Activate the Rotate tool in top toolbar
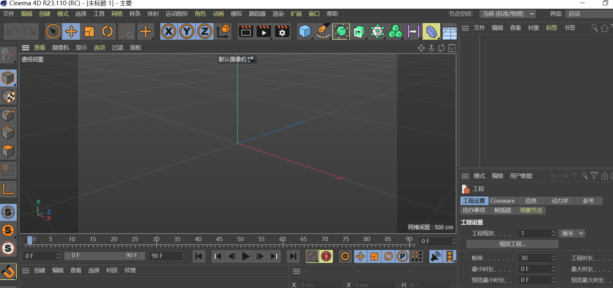This screenshot has width=613, height=288. [107, 32]
